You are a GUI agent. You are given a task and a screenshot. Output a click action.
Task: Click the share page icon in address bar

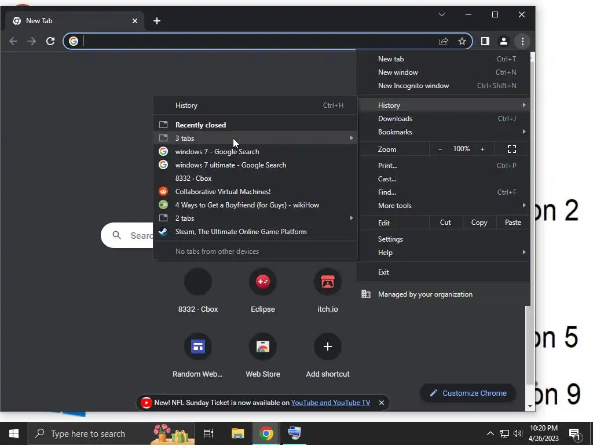(444, 41)
